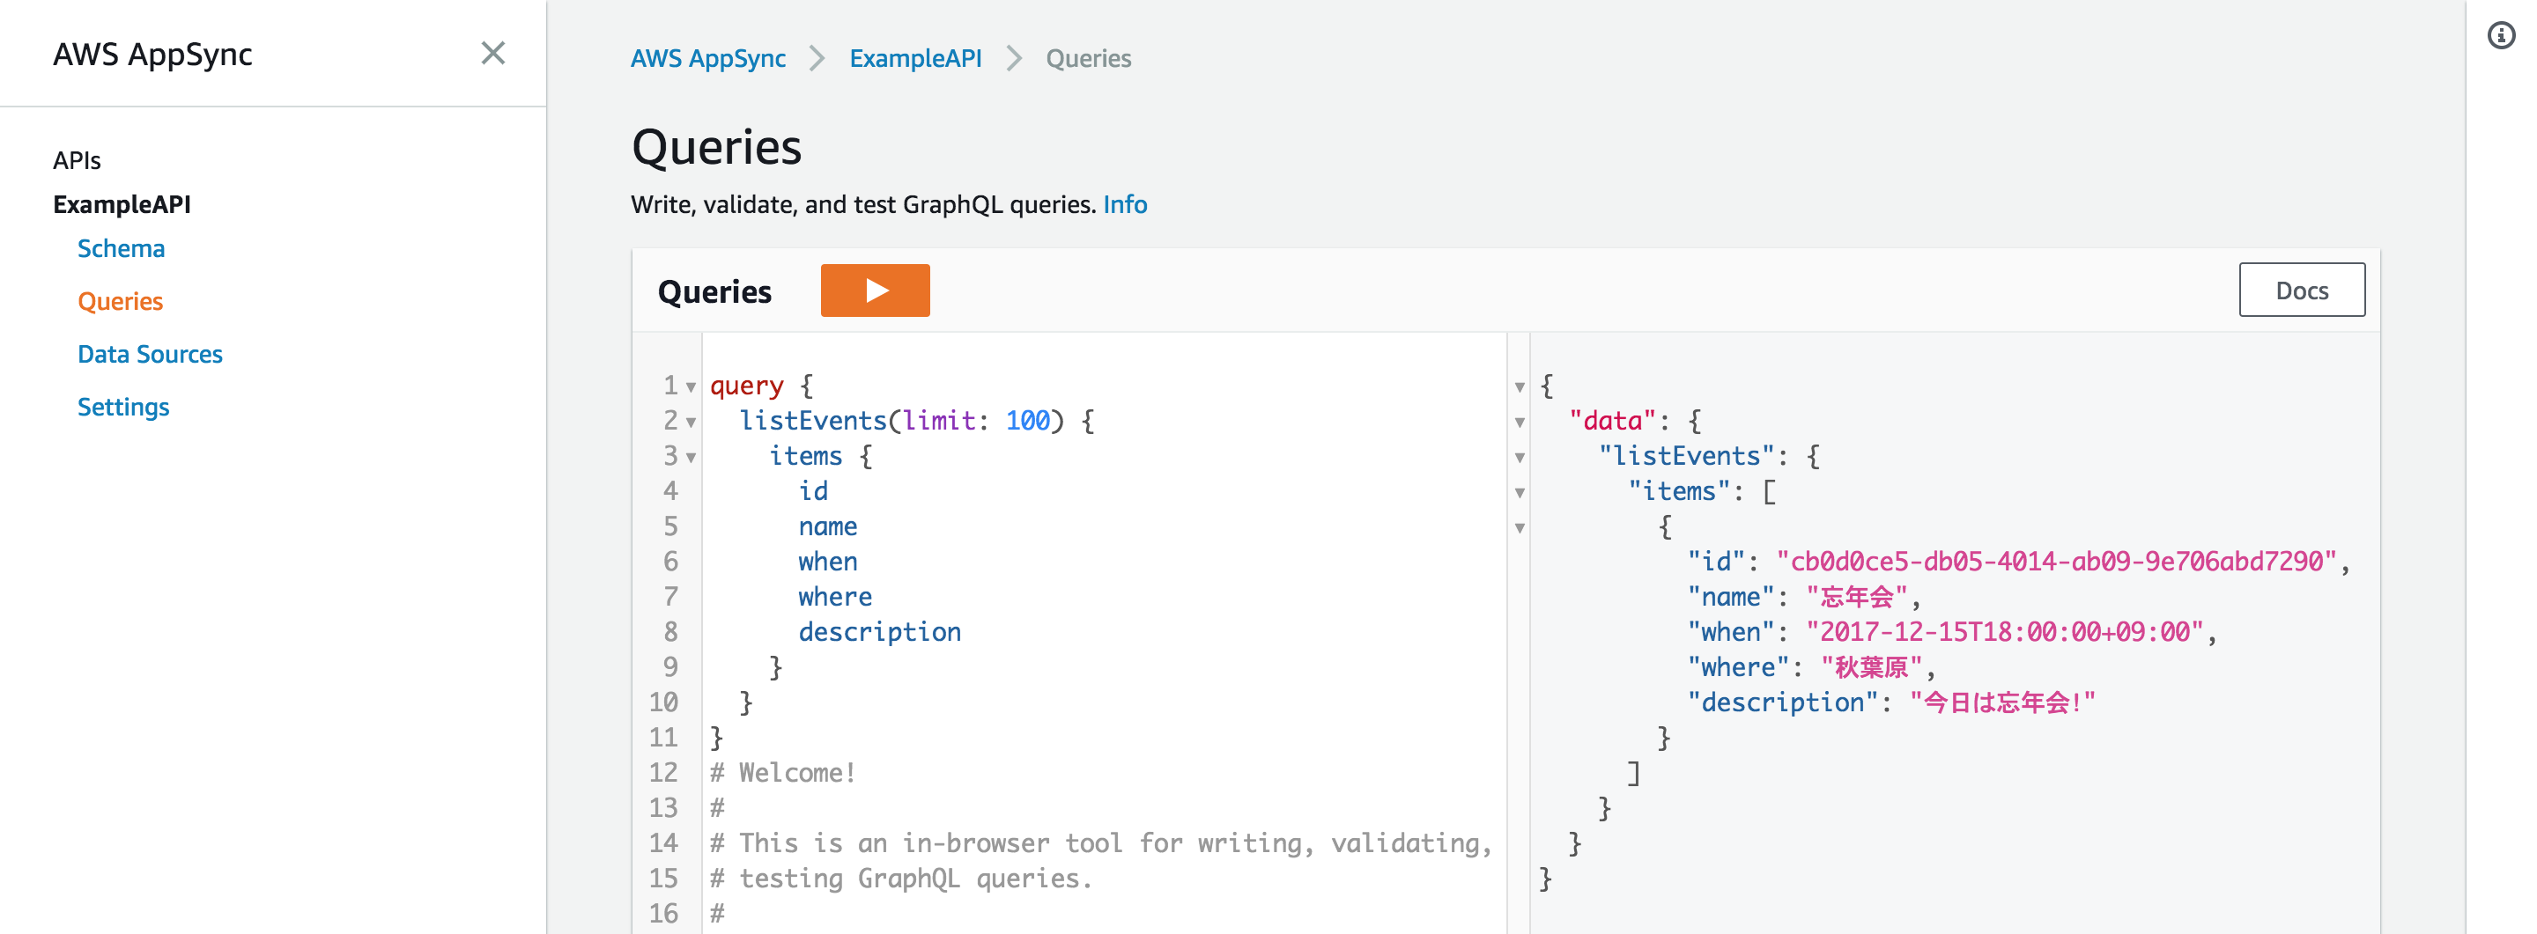
Task: Collapse the listEvents block on line 2
Action: pyautogui.click(x=690, y=423)
